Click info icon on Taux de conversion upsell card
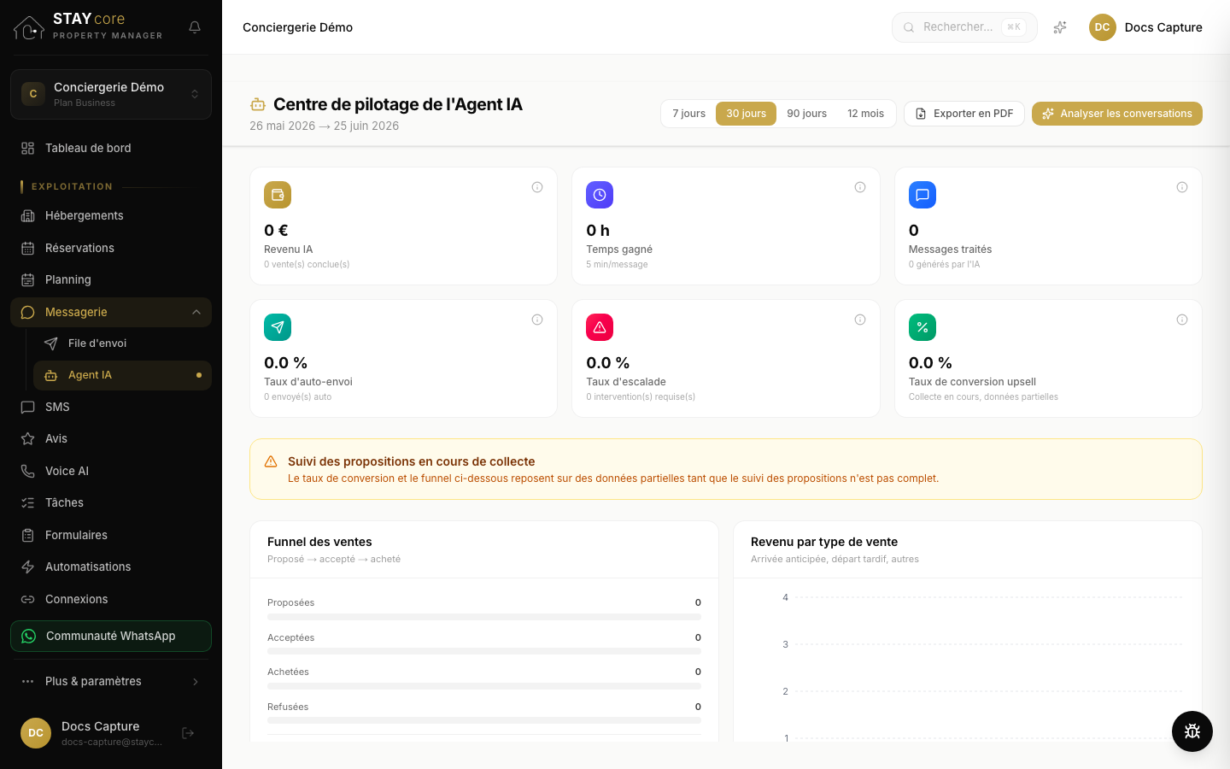 (1182, 320)
